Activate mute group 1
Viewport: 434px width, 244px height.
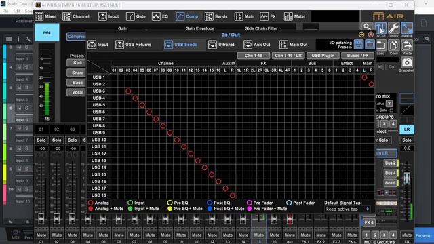coord(366,235)
